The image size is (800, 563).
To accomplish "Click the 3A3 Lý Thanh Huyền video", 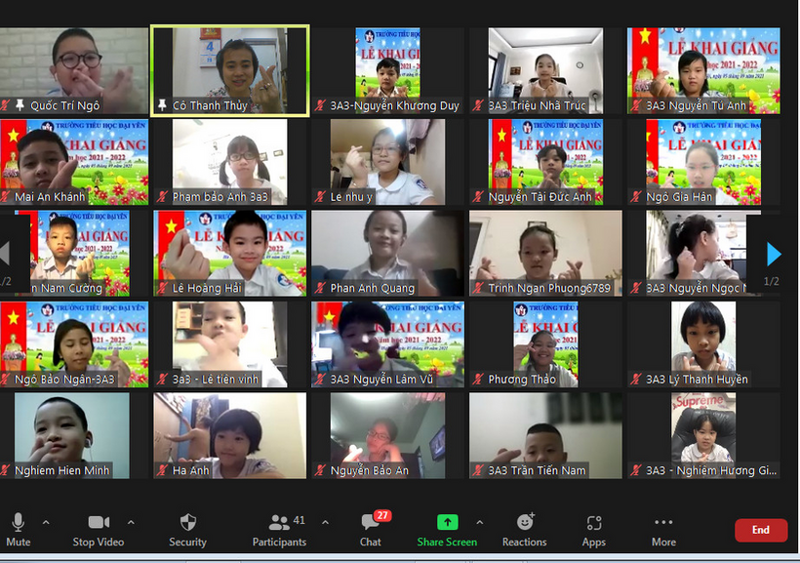I will pyautogui.click(x=702, y=343).
